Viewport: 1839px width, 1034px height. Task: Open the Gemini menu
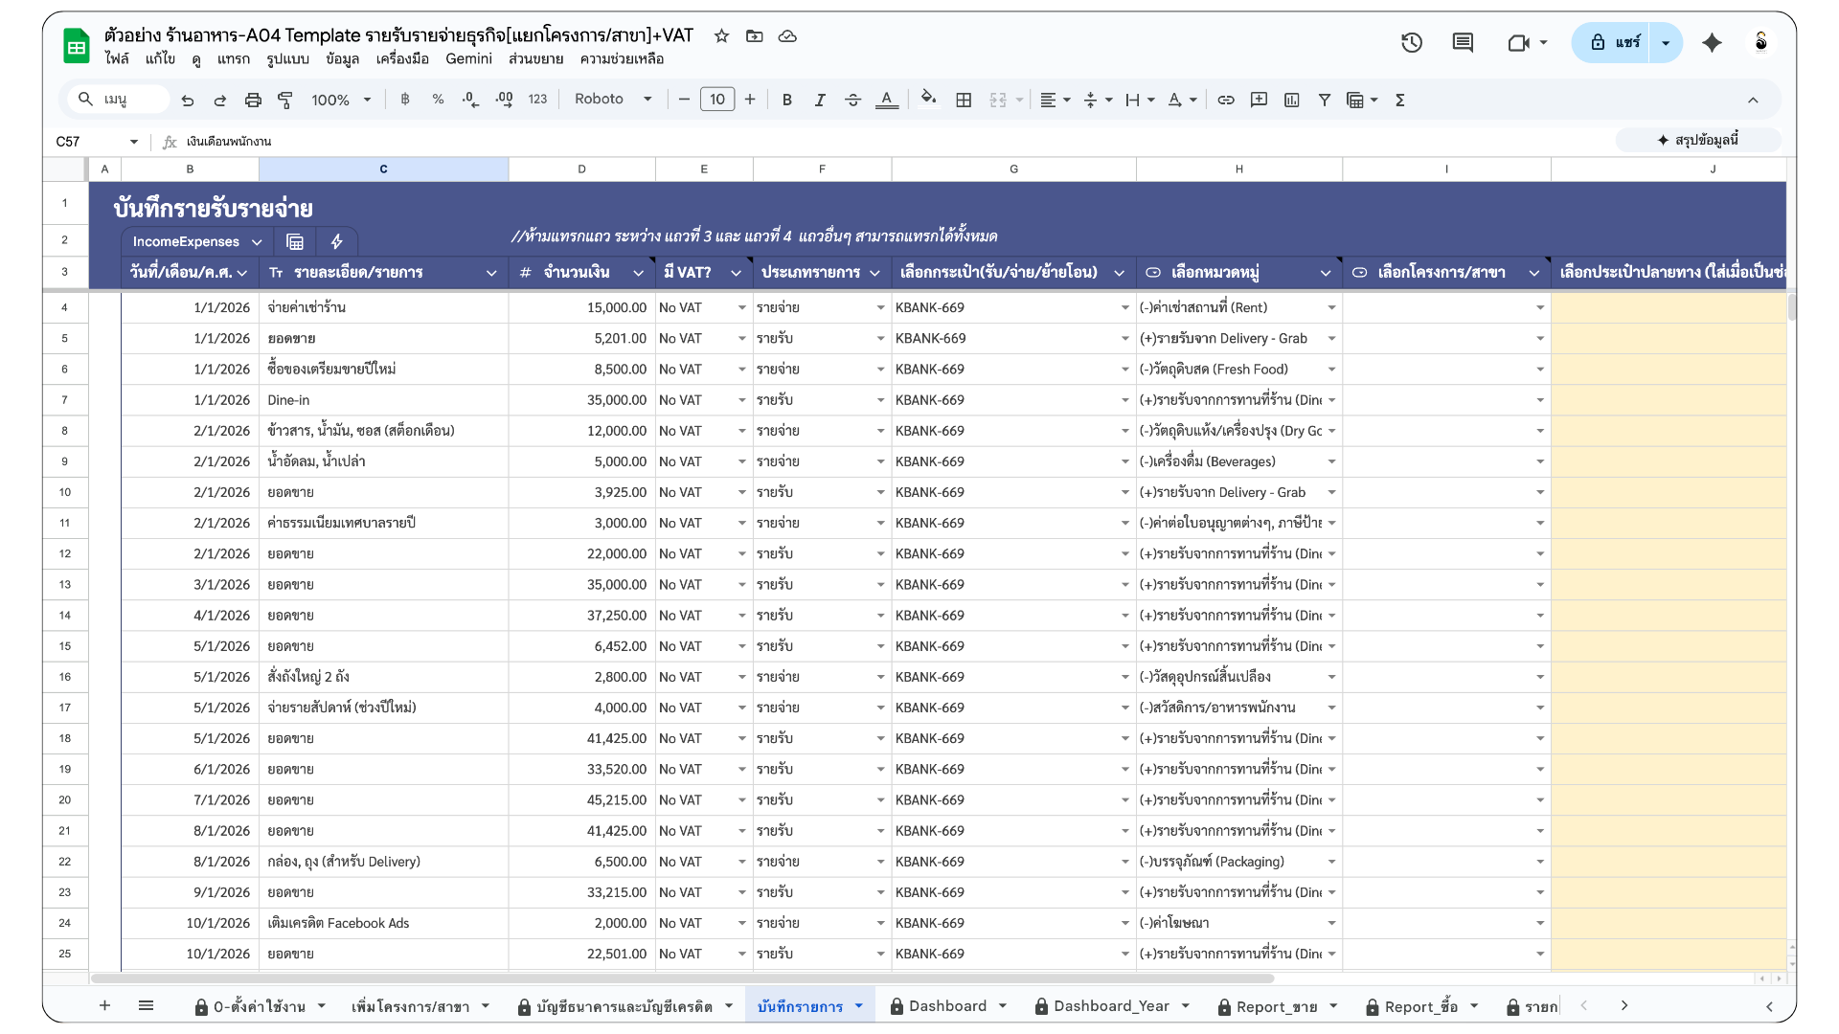click(468, 59)
